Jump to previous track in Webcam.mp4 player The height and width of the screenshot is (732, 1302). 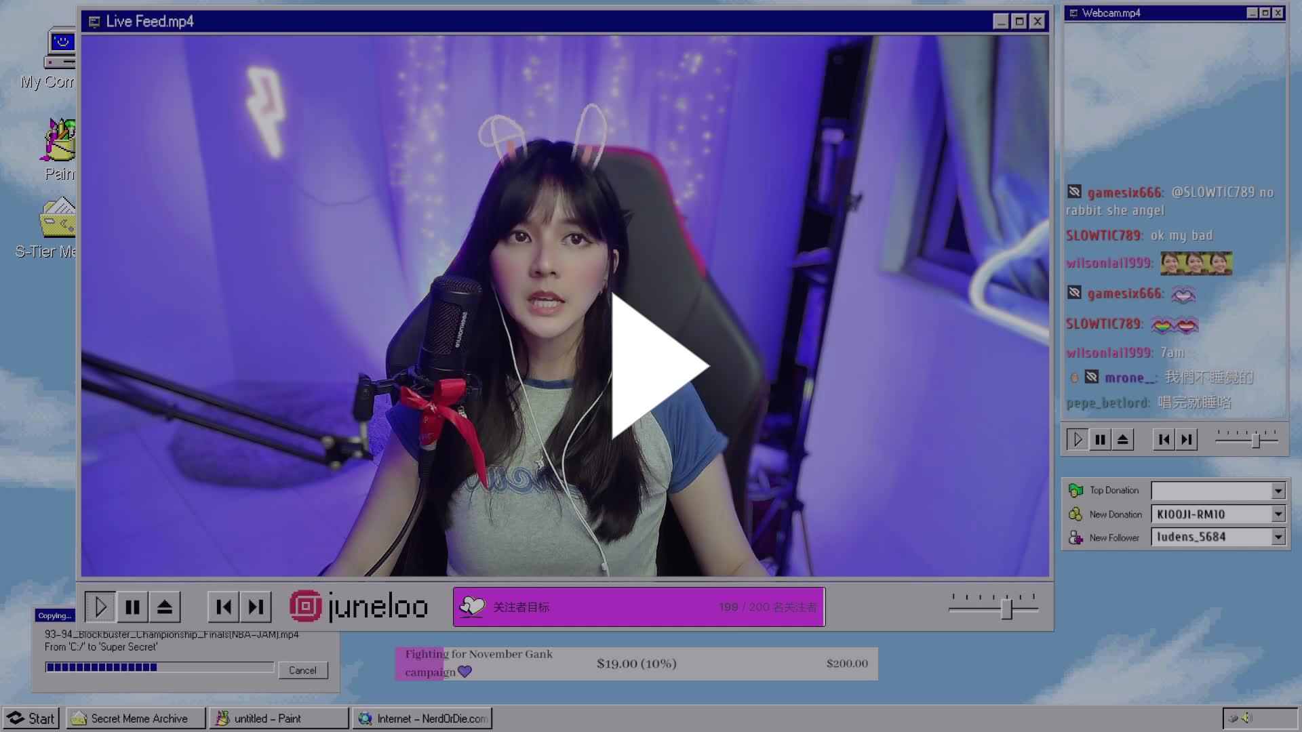click(x=1164, y=439)
